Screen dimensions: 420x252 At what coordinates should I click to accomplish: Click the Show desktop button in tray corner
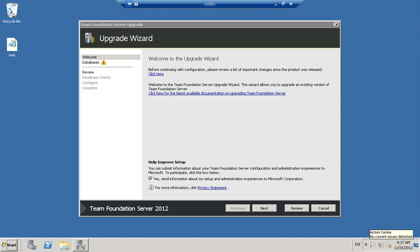(x=416, y=245)
